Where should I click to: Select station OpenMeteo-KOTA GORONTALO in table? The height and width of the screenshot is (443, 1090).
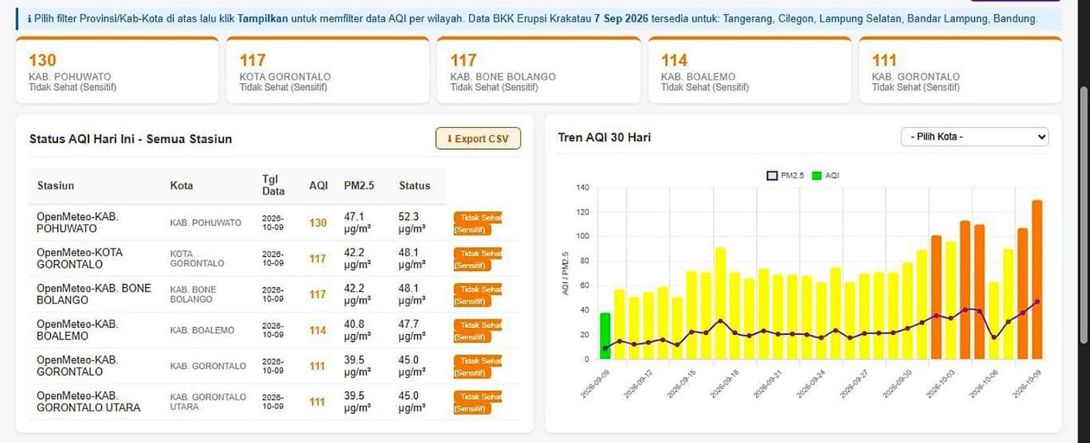click(x=80, y=259)
